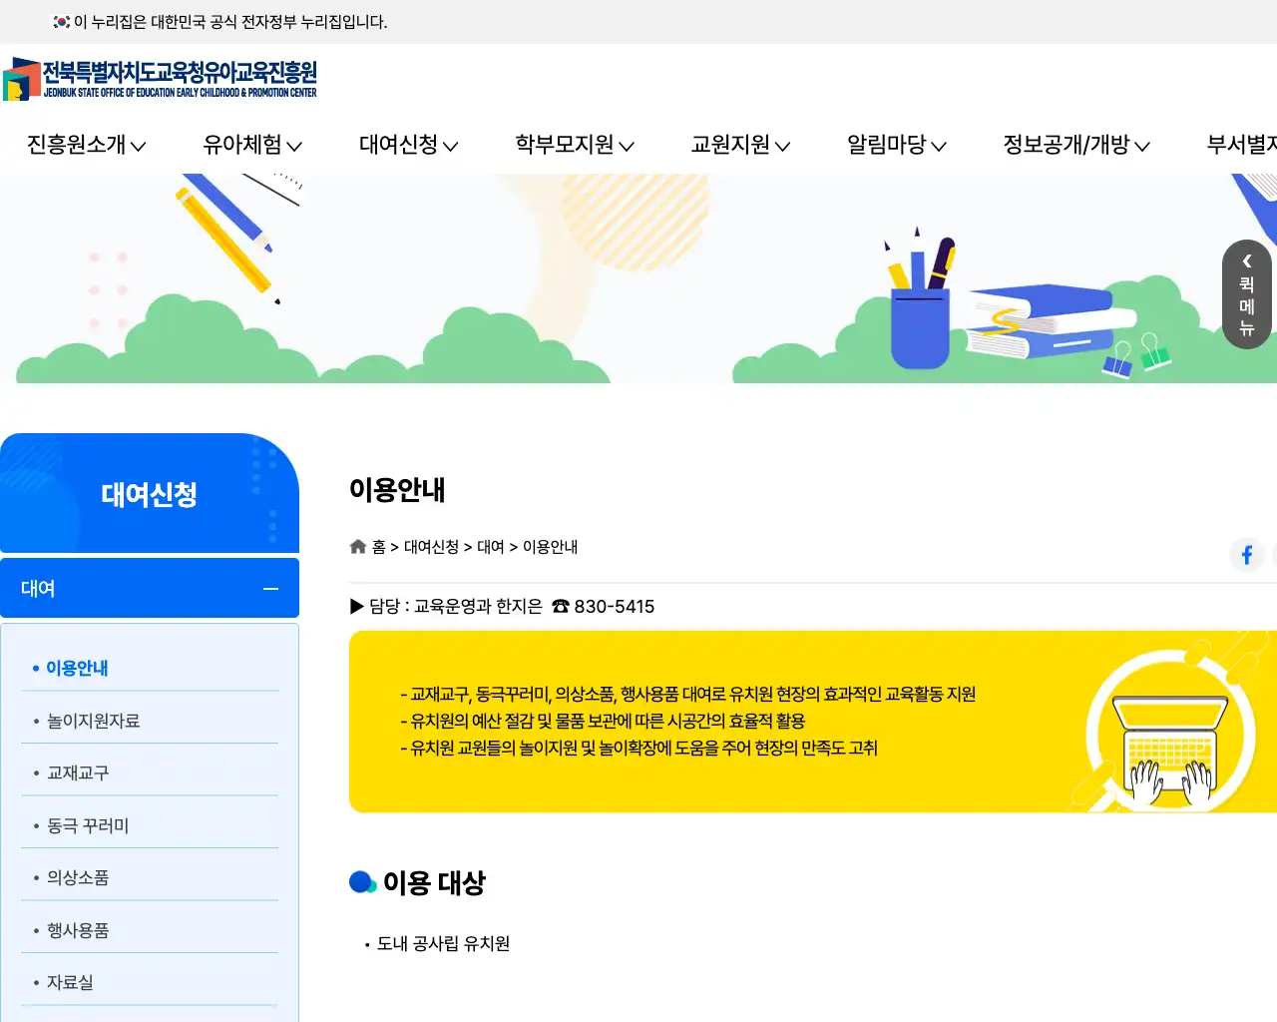1277x1022 pixels.
Task: Click the black triangle before 담당 label
Action: point(356,606)
